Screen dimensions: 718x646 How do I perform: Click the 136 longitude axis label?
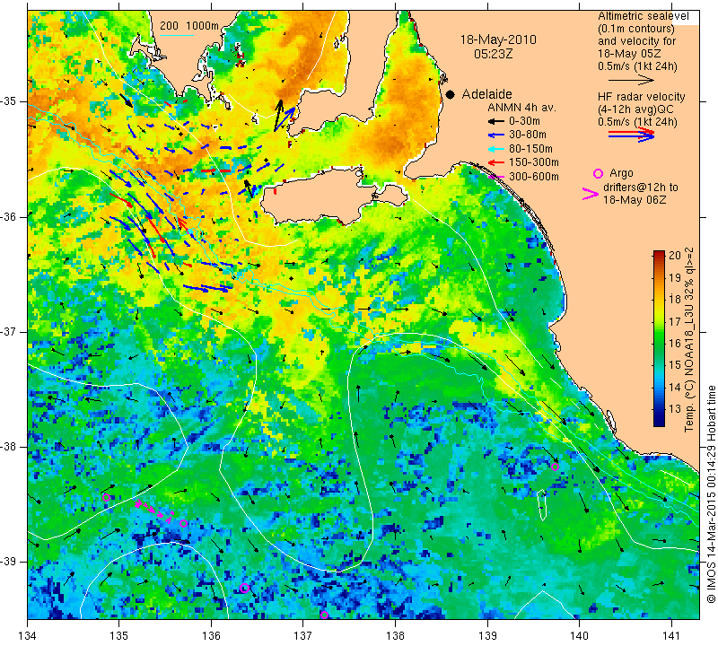[211, 636]
